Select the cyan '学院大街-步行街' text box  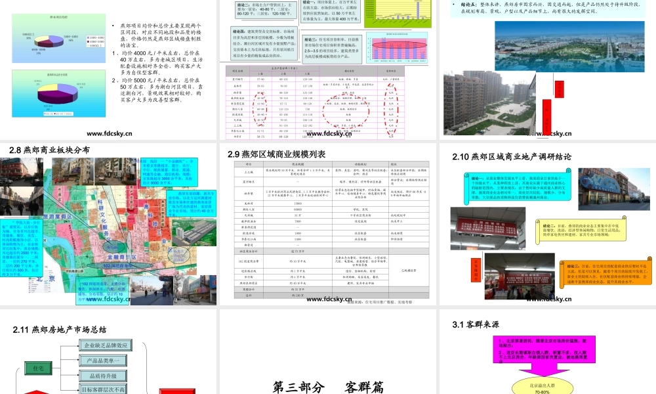coord(21,249)
